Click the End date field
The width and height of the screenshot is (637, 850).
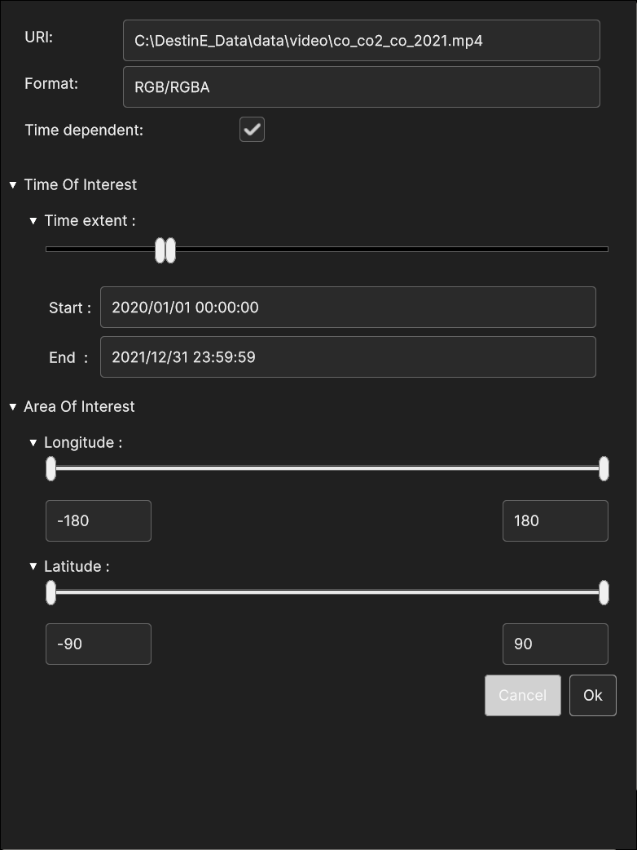click(x=347, y=357)
